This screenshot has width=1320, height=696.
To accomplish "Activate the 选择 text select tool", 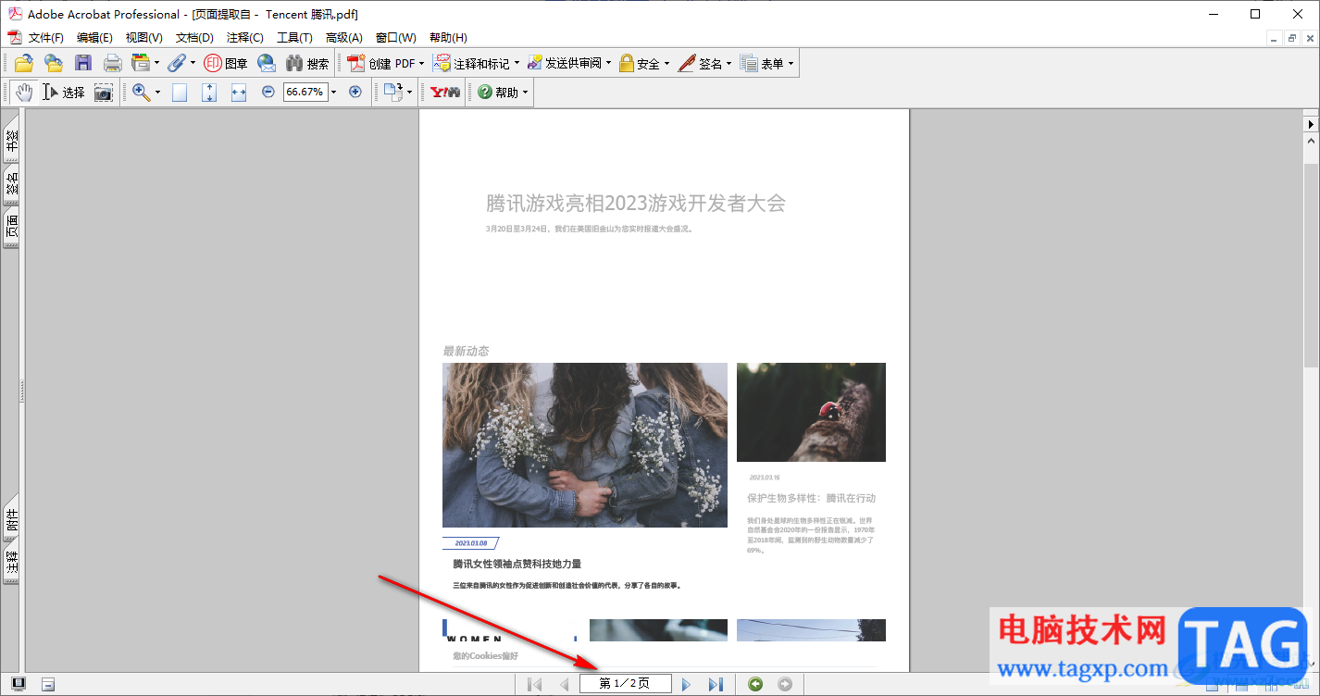I will (x=64, y=92).
